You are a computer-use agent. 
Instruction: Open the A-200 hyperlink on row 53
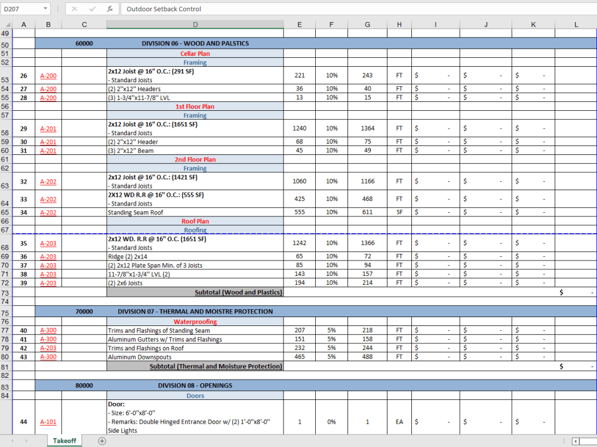pyautogui.click(x=48, y=76)
